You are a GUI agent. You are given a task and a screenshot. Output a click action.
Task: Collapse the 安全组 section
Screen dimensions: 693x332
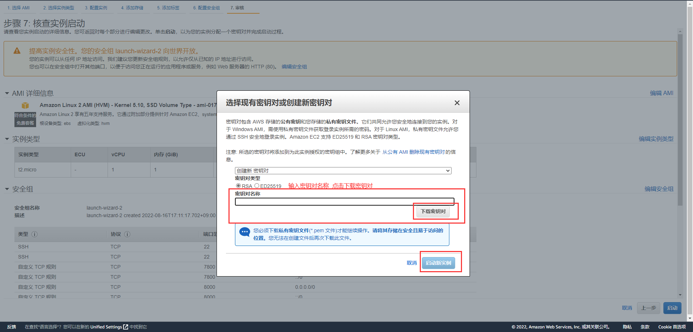7,189
